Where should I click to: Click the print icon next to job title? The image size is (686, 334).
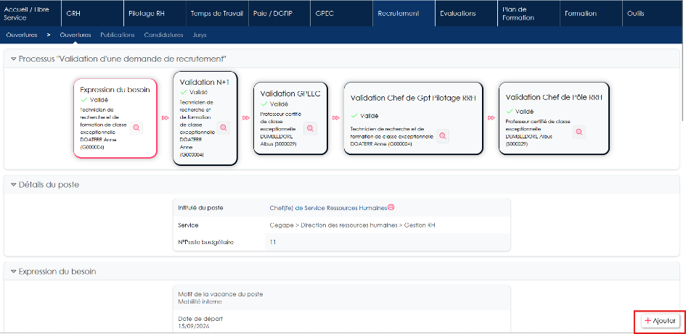[391, 207]
